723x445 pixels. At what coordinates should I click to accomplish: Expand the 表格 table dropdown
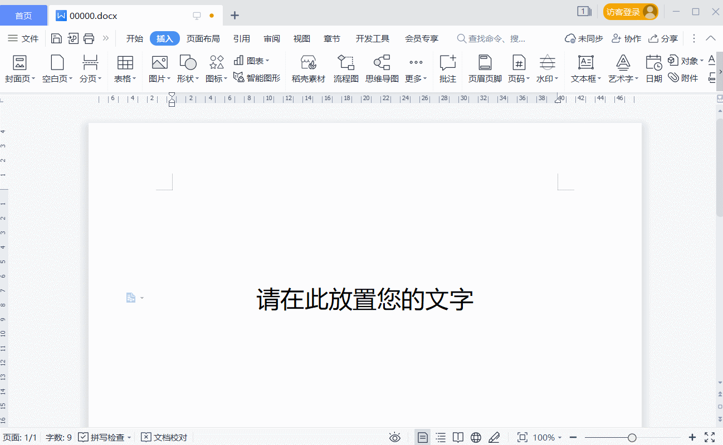click(x=125, y=78)
